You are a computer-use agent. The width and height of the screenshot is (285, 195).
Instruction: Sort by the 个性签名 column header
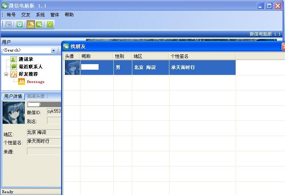(202, 56)
